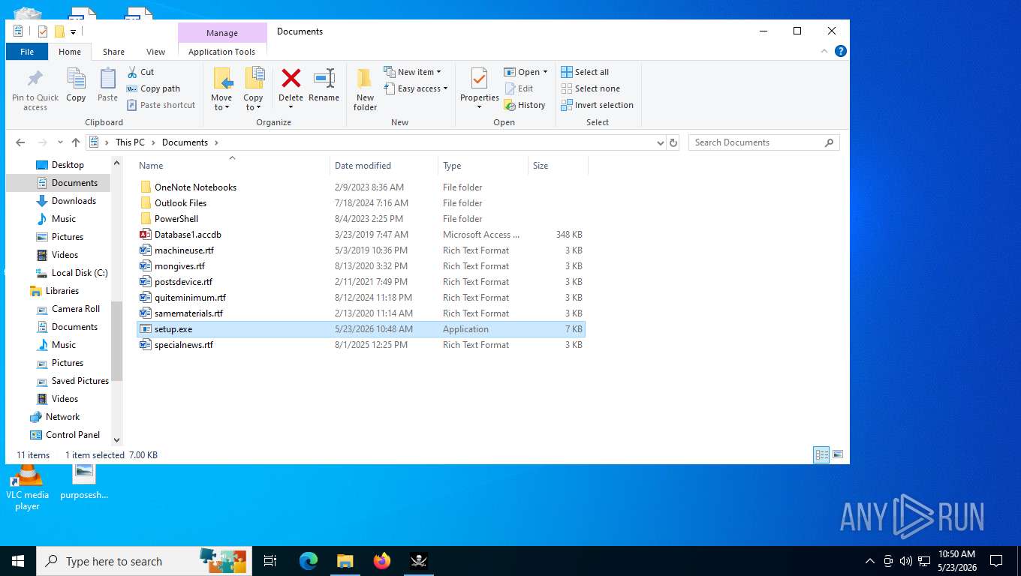Select the setup.exe file

[x=360, y=329]
